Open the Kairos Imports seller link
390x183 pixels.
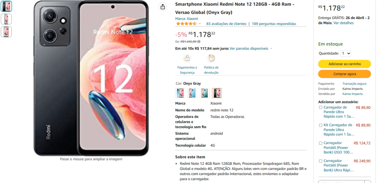[x=352, y=94]
